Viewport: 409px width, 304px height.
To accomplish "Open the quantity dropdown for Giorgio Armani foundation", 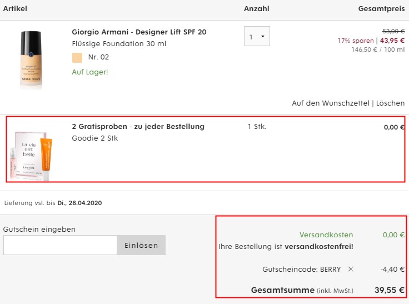I will coord(257,36).
